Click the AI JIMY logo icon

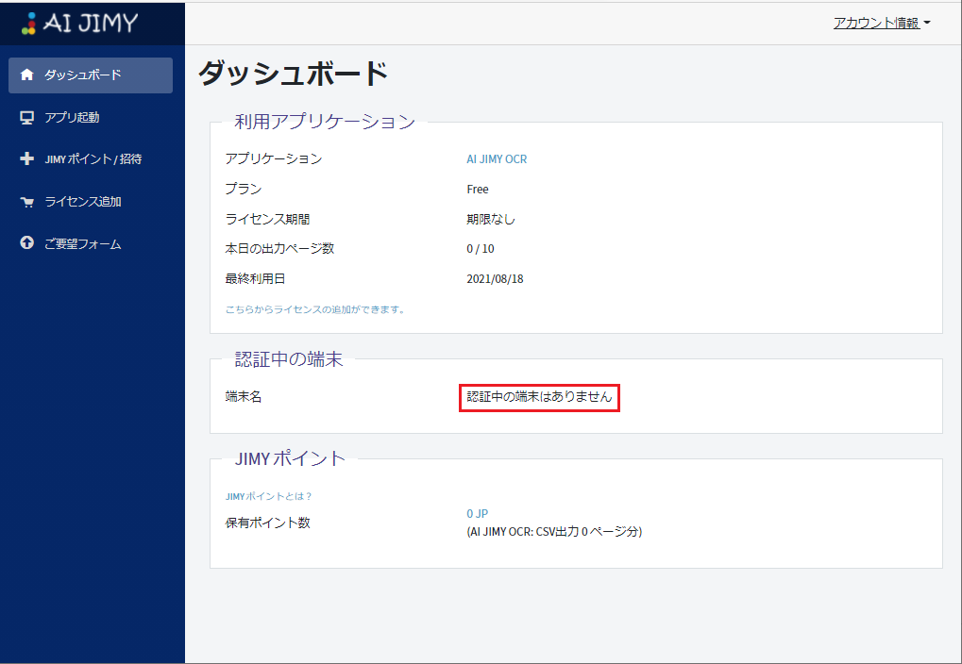click(x=28, y=24)
